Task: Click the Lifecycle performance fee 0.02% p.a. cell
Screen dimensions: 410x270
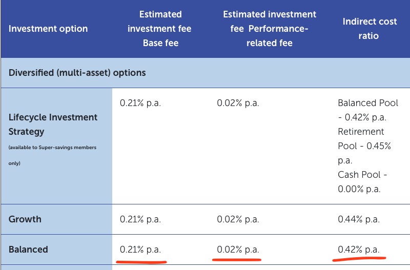Action: 238,103
